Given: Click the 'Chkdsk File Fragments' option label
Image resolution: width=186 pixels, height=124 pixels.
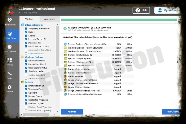Looking at the screenshot, I should (38, 100).
